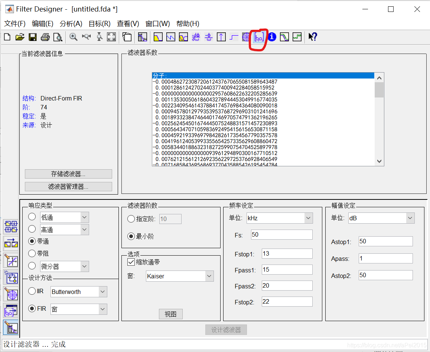Open Print Preview from the toolbar
This screenshot has height=352, width=430.
click(58, 37)
